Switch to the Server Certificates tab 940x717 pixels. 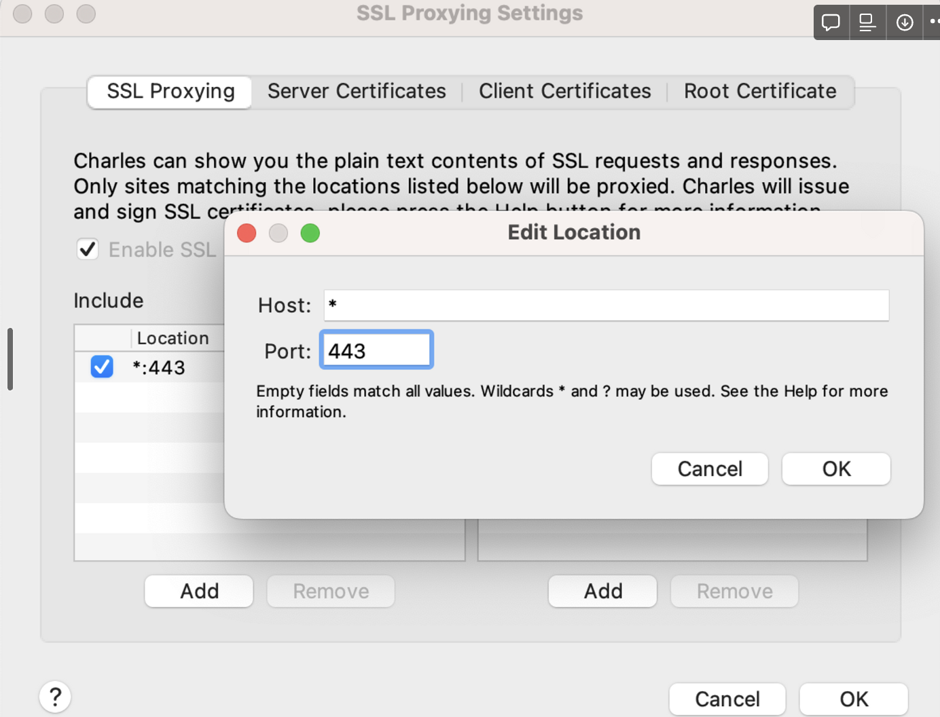pos(356,90)
